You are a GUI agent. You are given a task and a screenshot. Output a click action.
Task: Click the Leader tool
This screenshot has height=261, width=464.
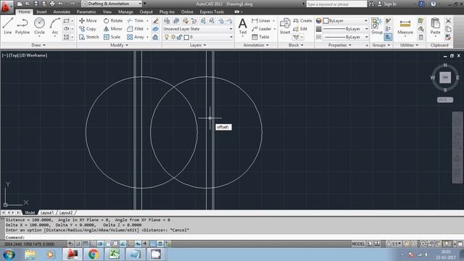pos(262,29)
